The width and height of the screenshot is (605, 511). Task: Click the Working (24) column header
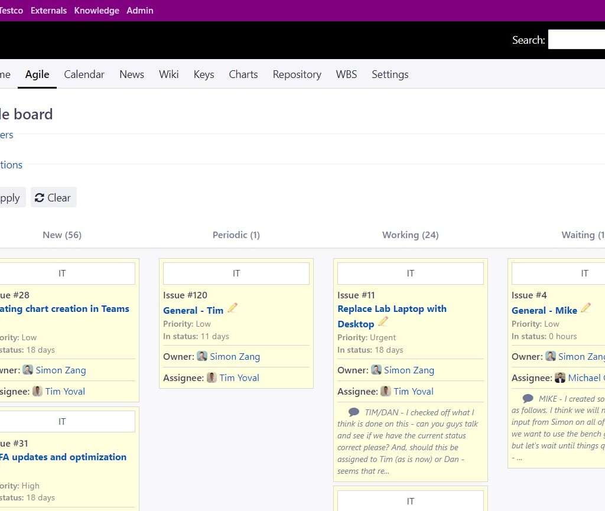pyautogui.click(x=410, y=235)
